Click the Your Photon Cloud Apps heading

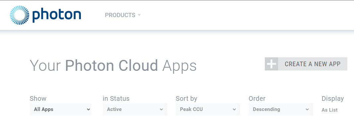click(x=113, y=66)
